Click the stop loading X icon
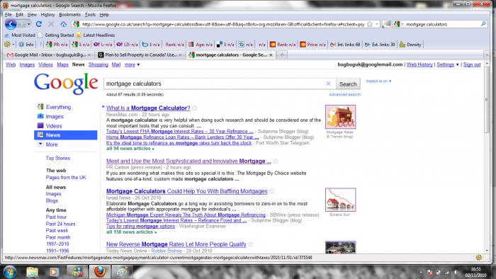Screen dimensions: 496x279 coord(51,24)
